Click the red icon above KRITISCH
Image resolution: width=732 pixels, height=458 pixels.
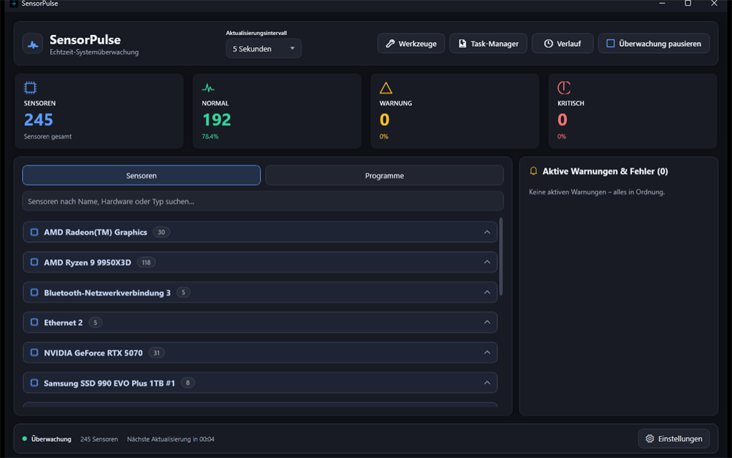pos(564,87)
